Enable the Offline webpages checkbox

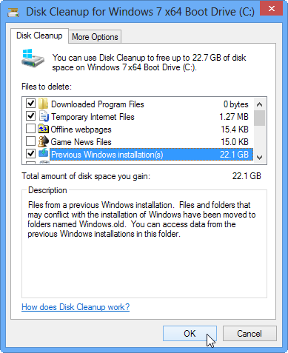tap(30, 128)
